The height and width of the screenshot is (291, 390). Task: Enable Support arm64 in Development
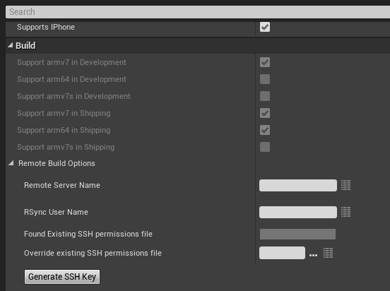pyautogui.click(x=265, y=79)
